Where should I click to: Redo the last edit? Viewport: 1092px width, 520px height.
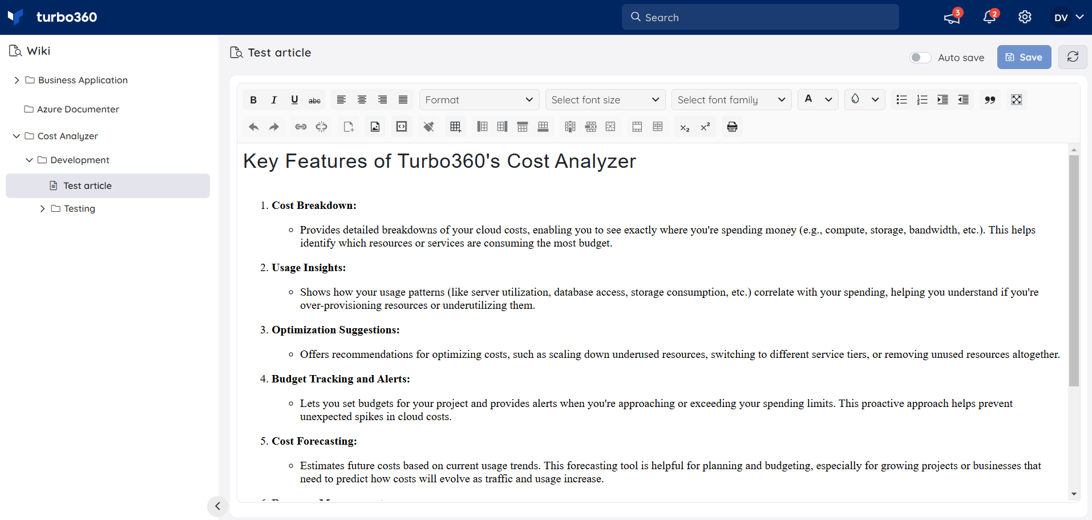[x=274, y=127]
